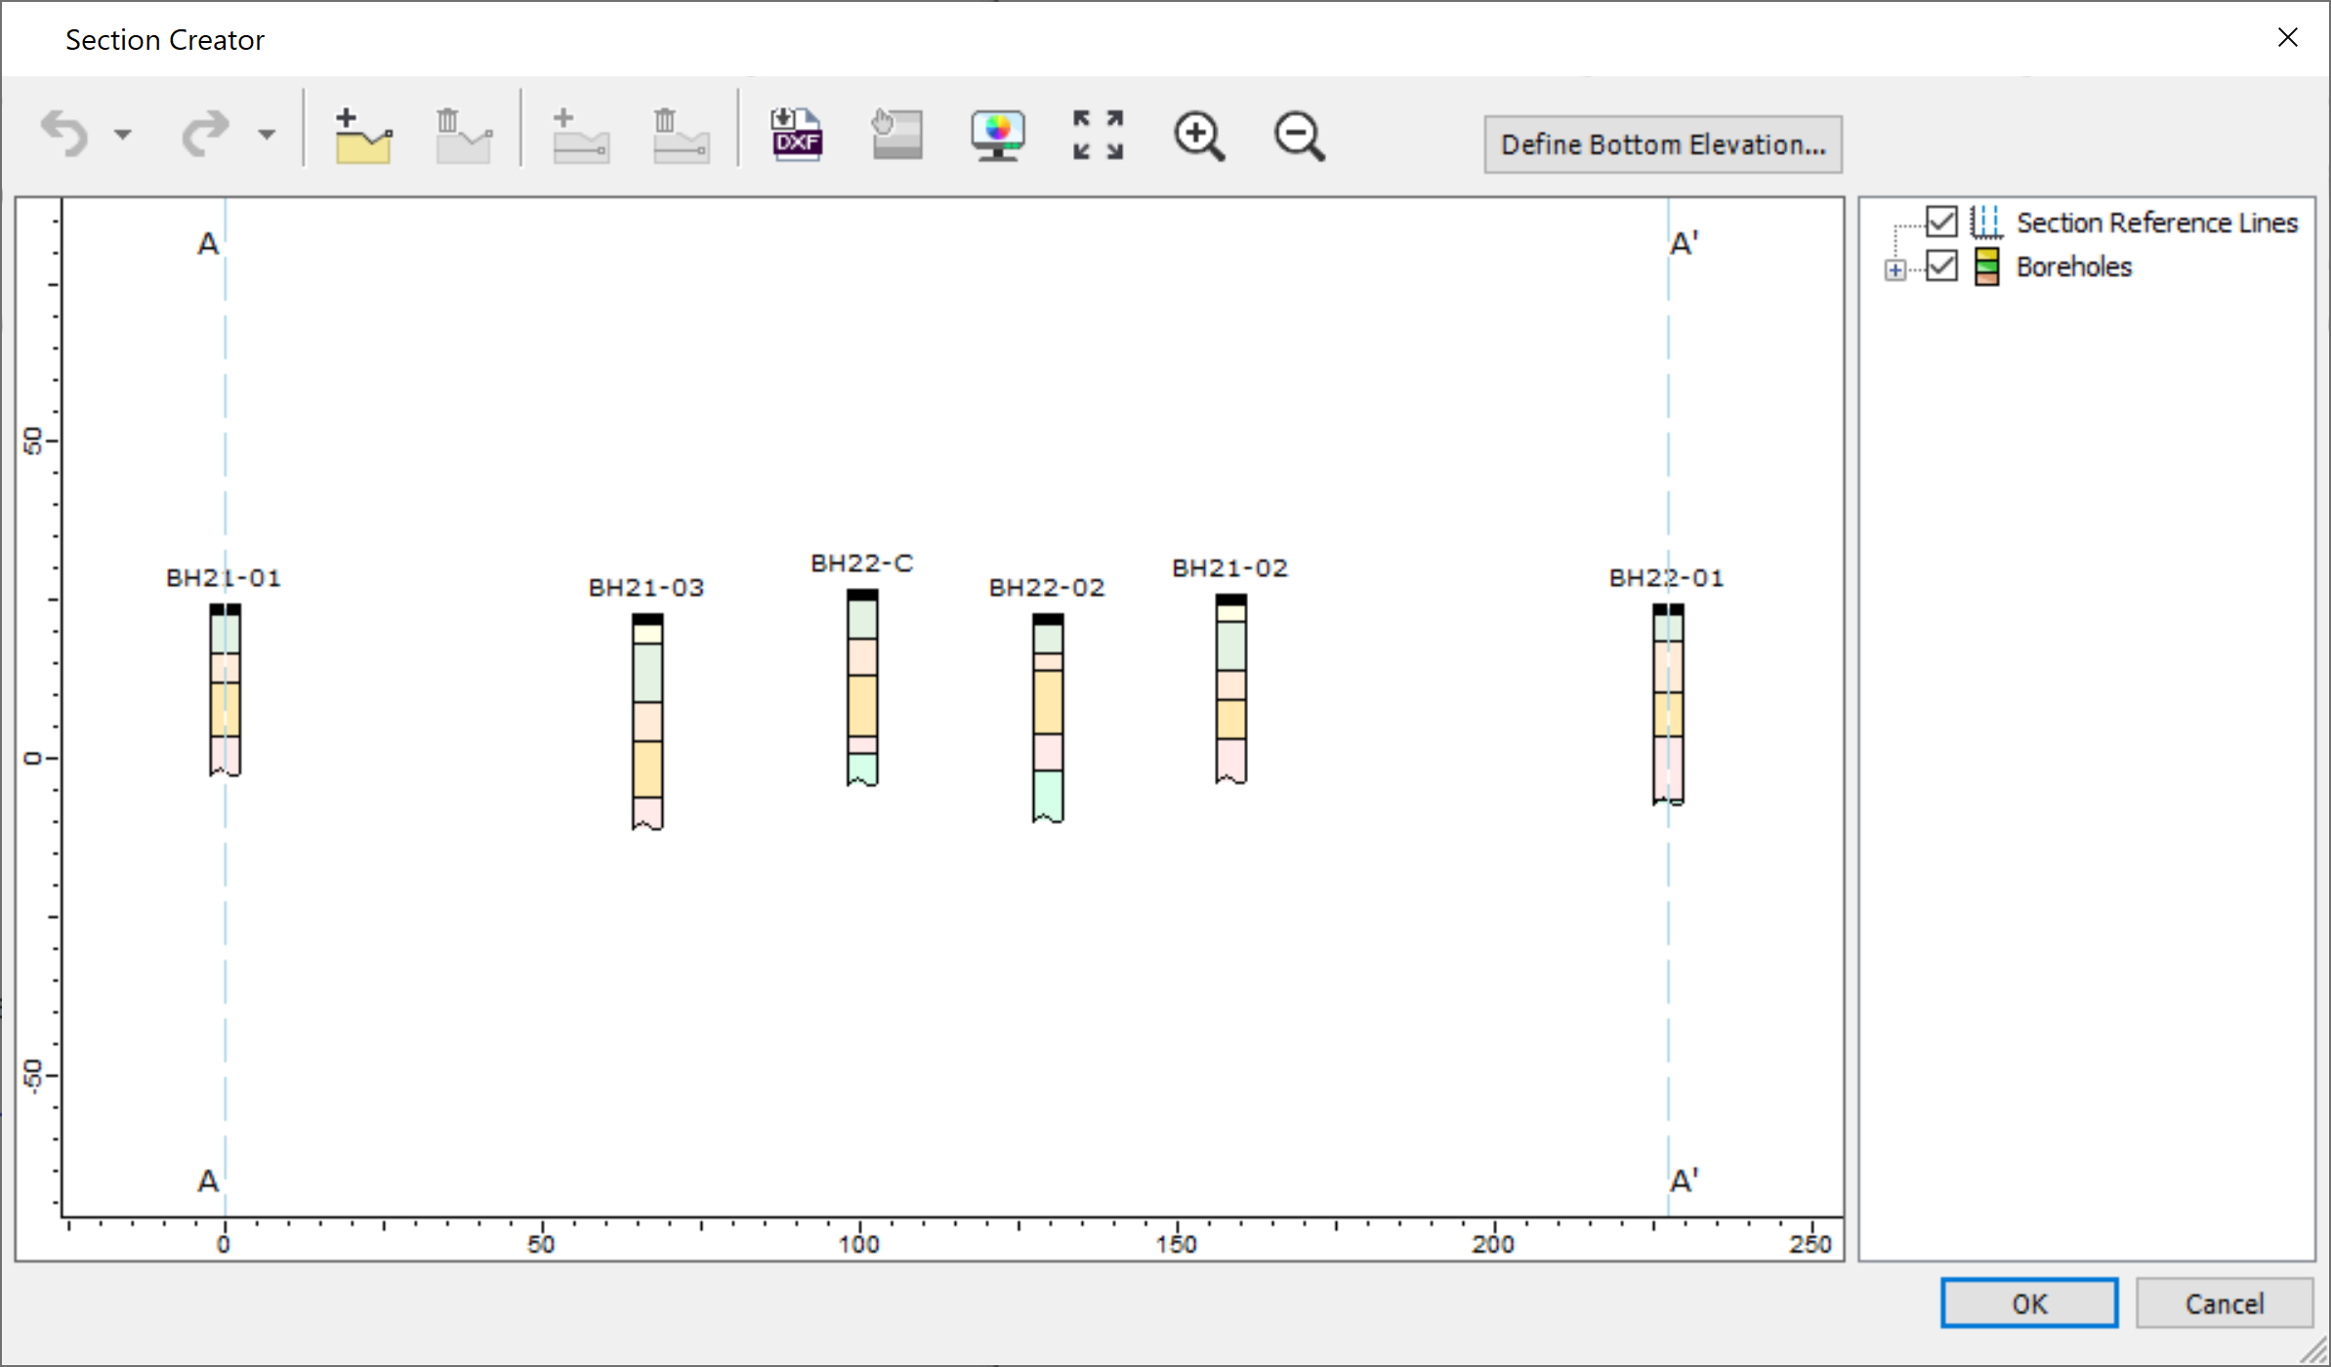The height and width of the screenshot is (1367, 2331).
Task: Click the bottom A section marker
Action: pos(208,1181)
